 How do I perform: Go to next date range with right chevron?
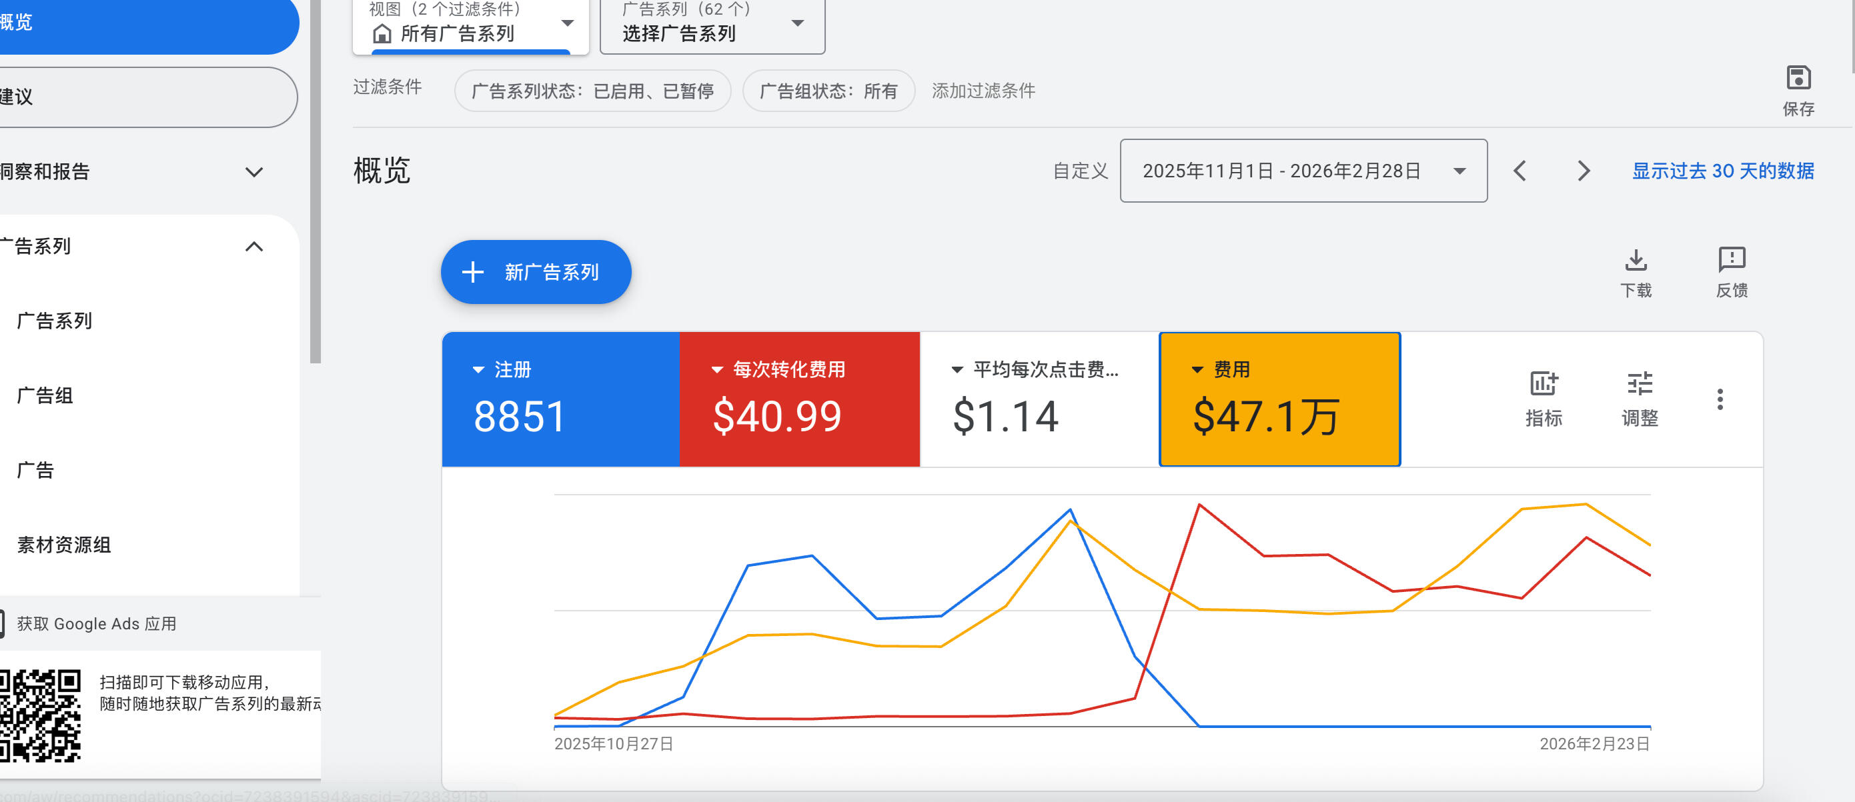coord(1582,171)
